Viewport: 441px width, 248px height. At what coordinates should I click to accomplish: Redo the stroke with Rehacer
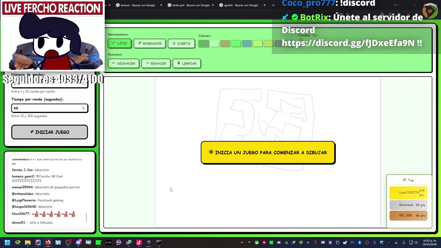[156, 63]
